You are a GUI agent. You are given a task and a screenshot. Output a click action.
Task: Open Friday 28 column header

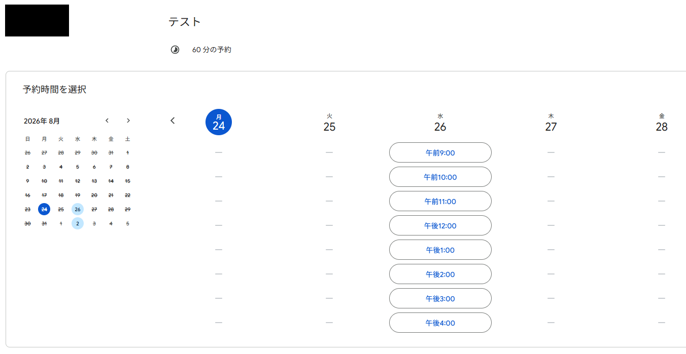pos(662,123)
